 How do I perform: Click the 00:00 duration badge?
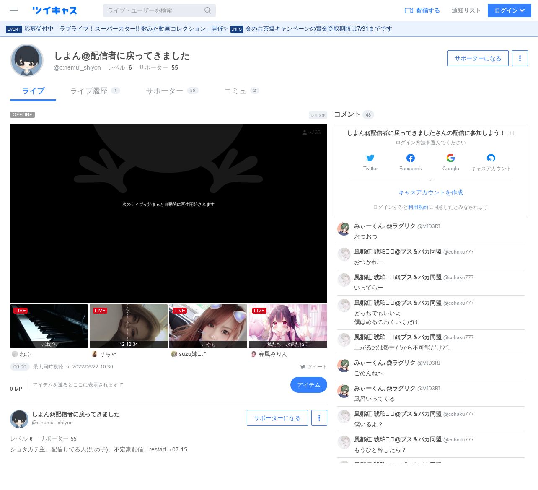point(20,367)
